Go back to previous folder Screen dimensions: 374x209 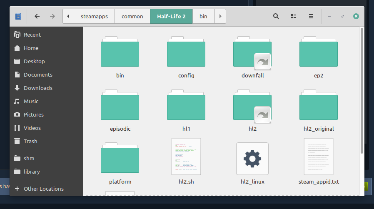tap(37, 16)
